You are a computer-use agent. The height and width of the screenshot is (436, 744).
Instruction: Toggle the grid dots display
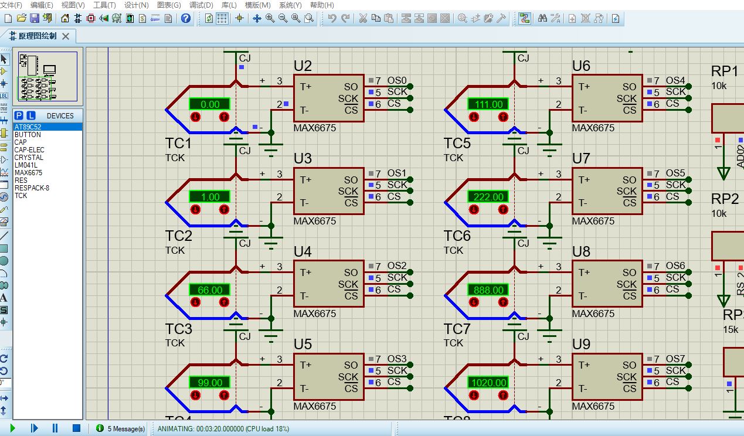pos(222,18)
